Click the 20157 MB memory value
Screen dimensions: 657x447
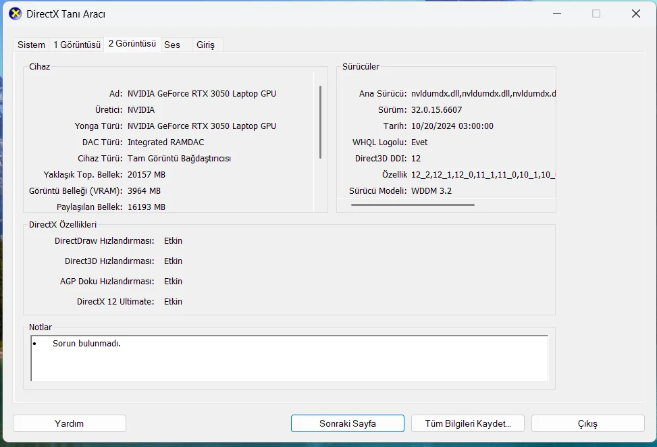coord(147,175)
